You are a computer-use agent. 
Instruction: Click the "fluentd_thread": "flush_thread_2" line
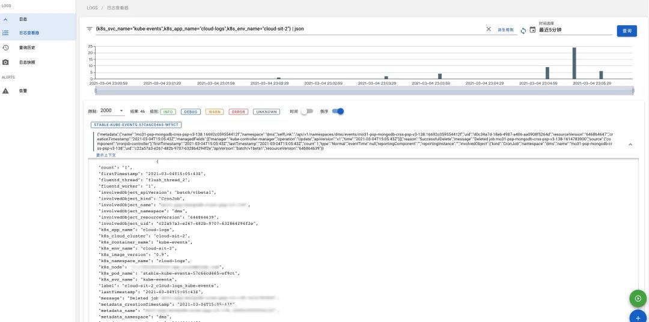point(144,180)
